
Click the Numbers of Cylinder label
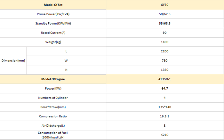[53, 98]
